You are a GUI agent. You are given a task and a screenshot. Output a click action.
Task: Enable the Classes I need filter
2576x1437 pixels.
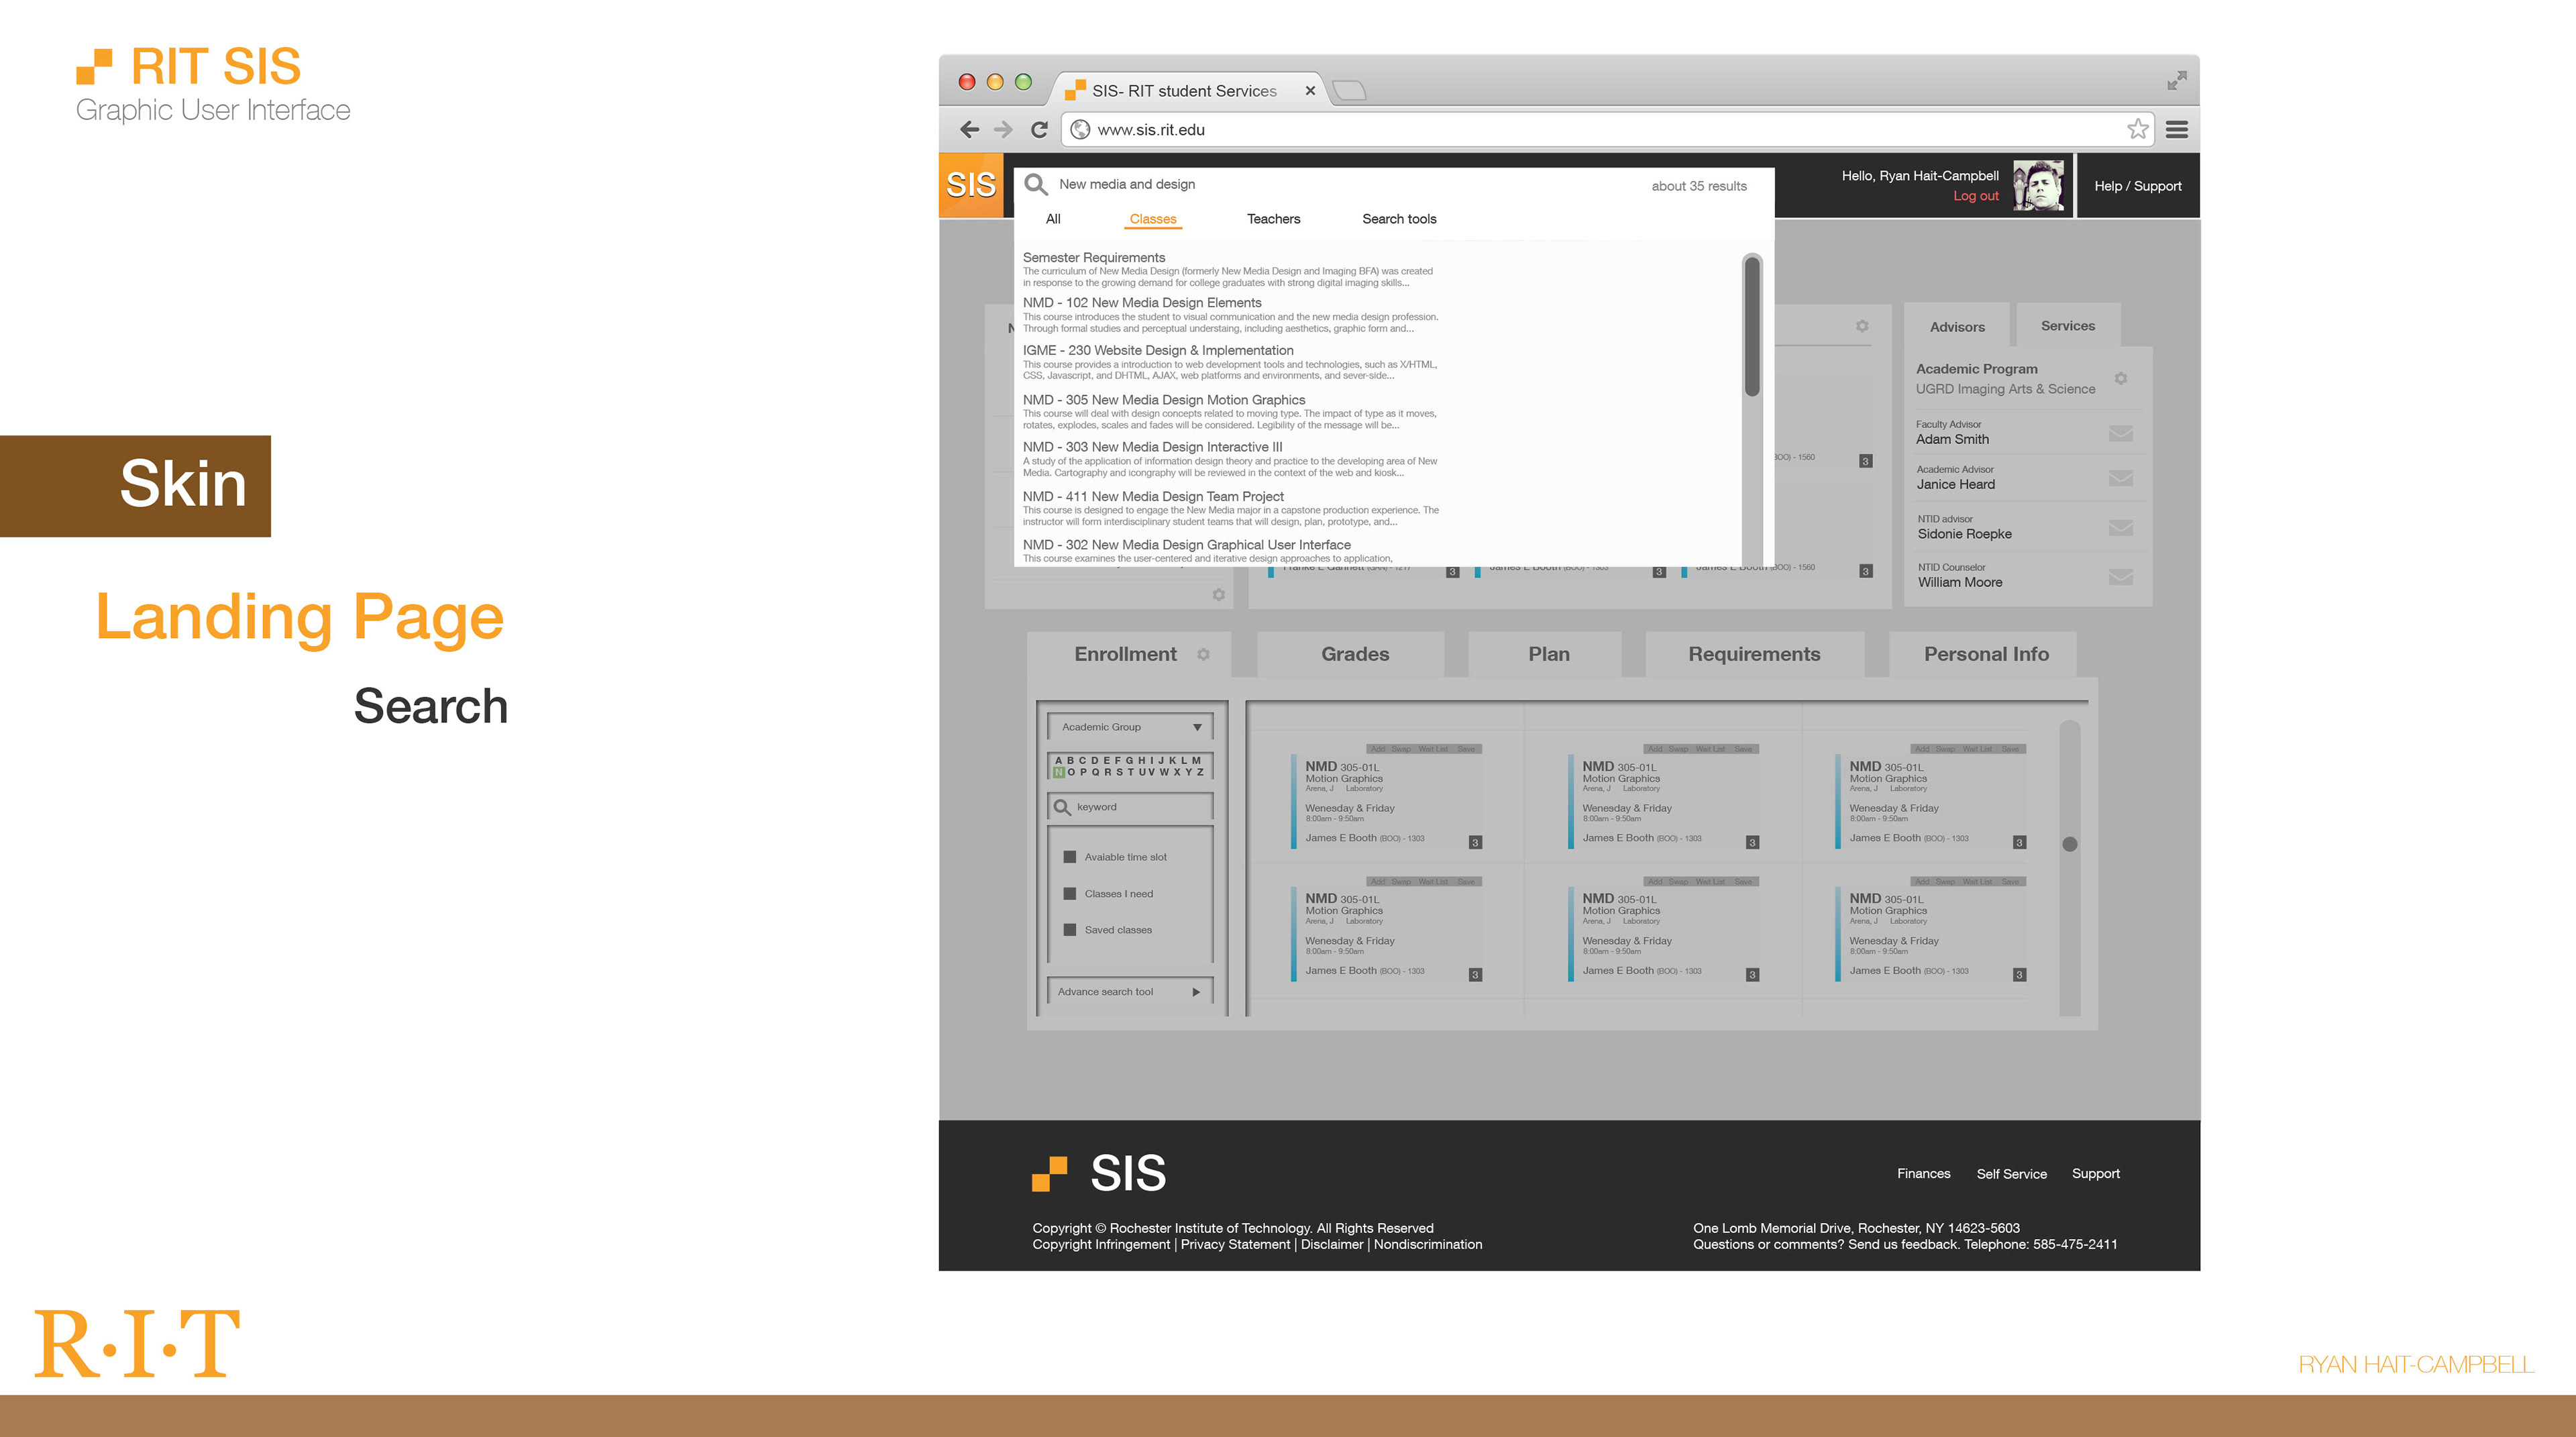point(1070,893)
